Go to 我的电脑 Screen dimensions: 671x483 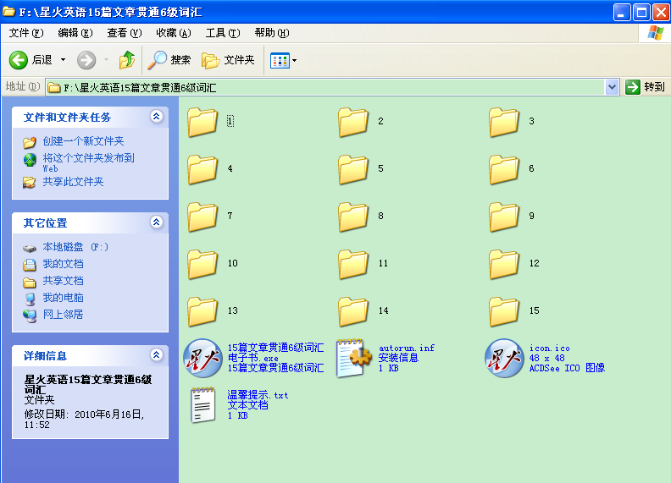click(63, 298)
